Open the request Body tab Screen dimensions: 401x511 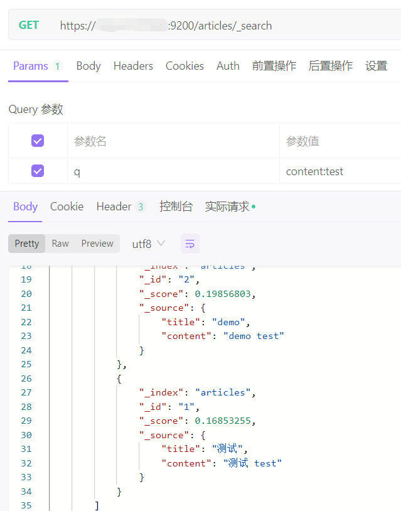click(88, 66)
